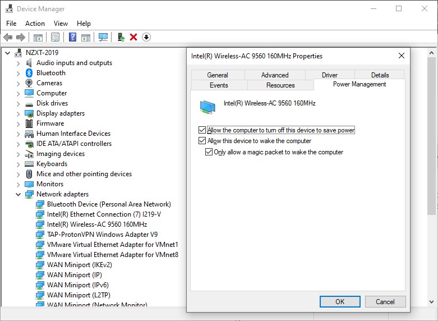Screen dimensions: 438x321
Task: Expand the Display adapters category
Action: tap(18, 114)
